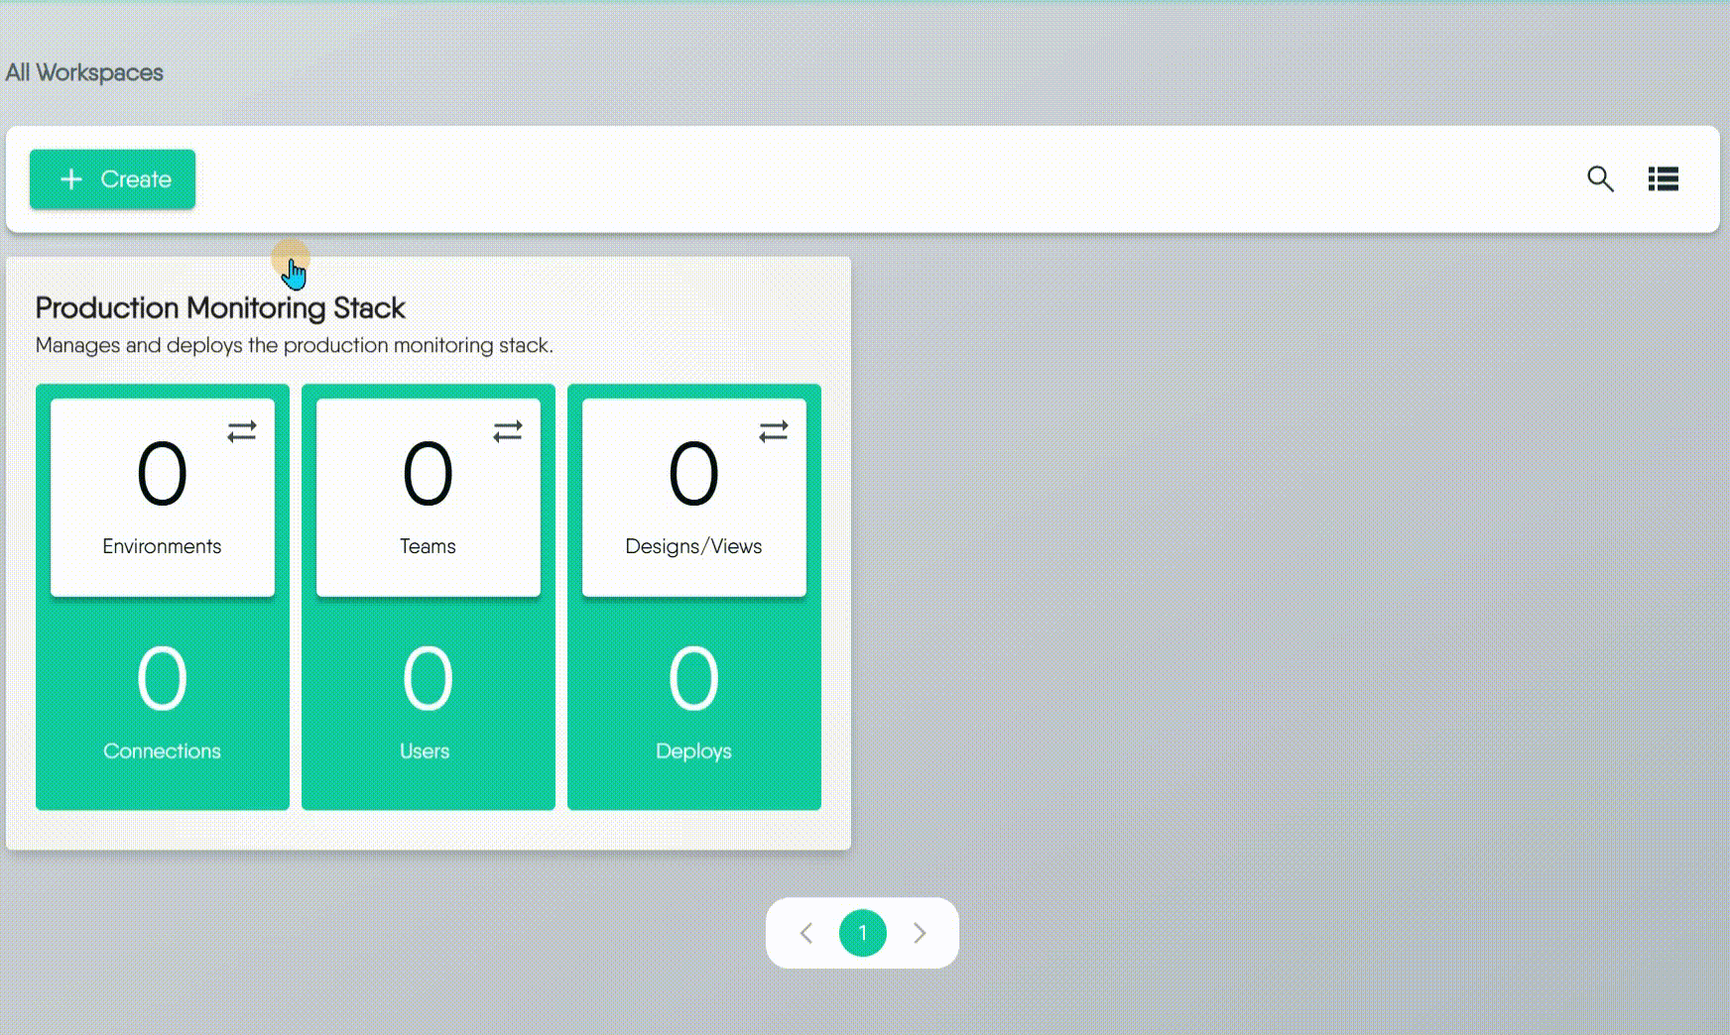
Task: Expand the Connections section of the workspace
Action: pos(162,704)
